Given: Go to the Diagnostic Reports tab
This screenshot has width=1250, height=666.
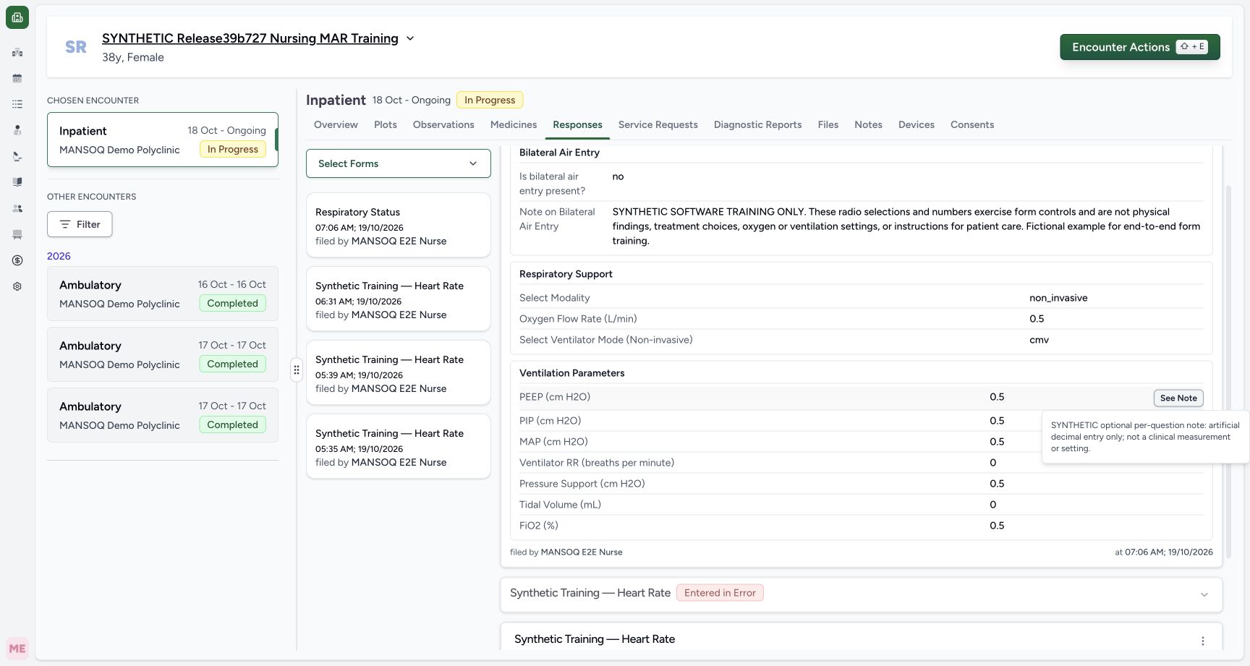Looking at the screenshot, I should coord(758,124).
